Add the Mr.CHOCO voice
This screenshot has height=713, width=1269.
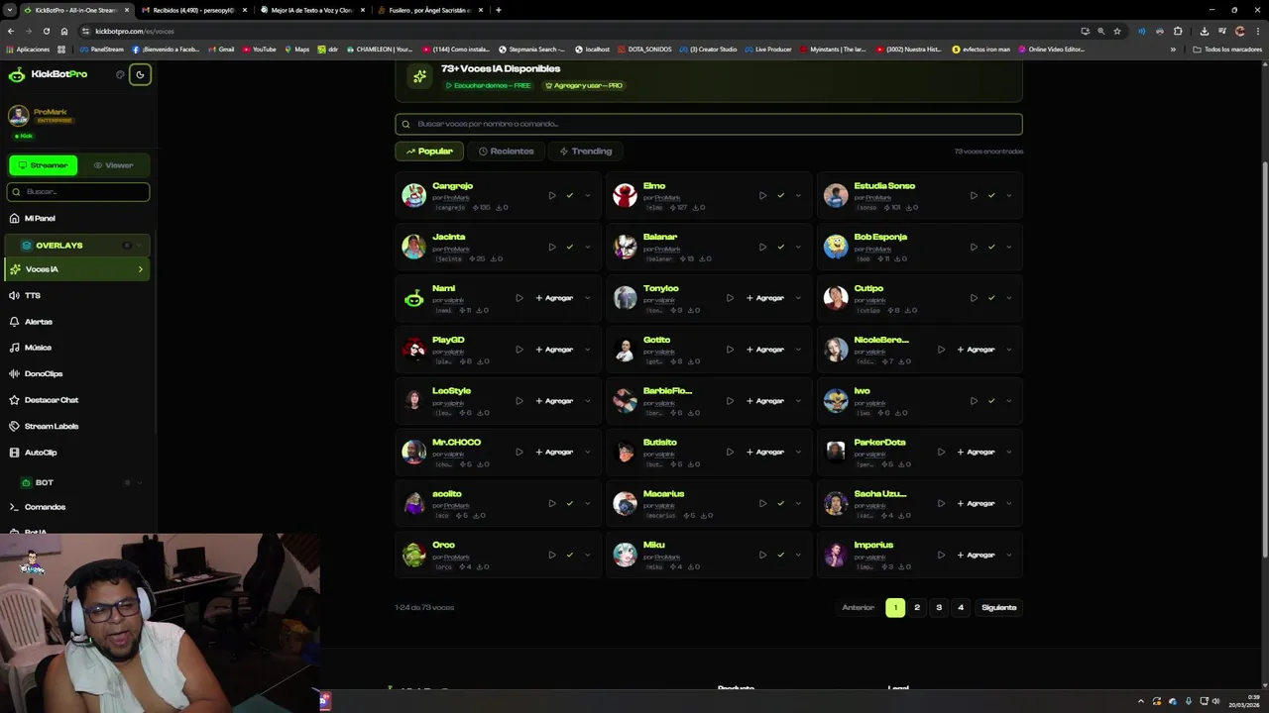554,452
